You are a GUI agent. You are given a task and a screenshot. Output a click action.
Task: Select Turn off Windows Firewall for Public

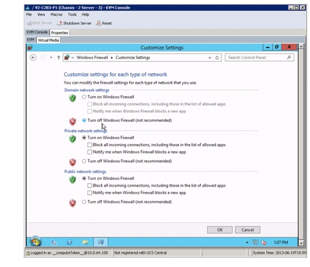pos(84,202)
